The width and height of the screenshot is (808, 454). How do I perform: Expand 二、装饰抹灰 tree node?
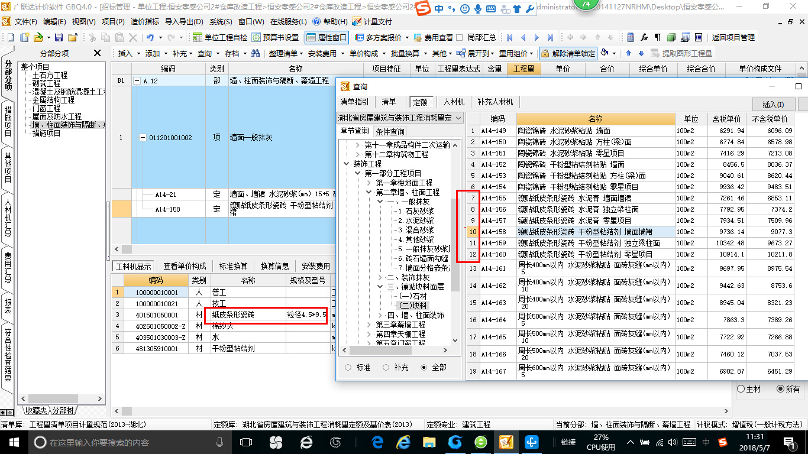pos(380,277)
